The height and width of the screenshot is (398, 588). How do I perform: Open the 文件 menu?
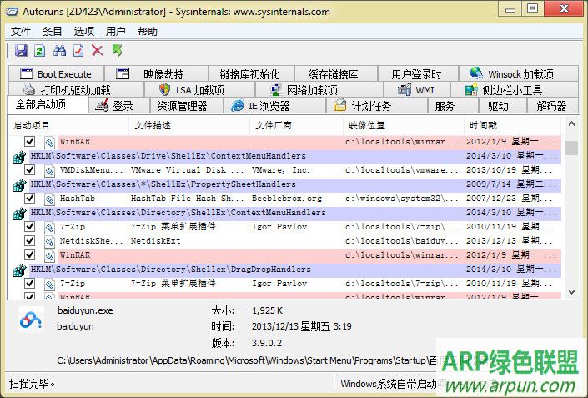[21, 31]
